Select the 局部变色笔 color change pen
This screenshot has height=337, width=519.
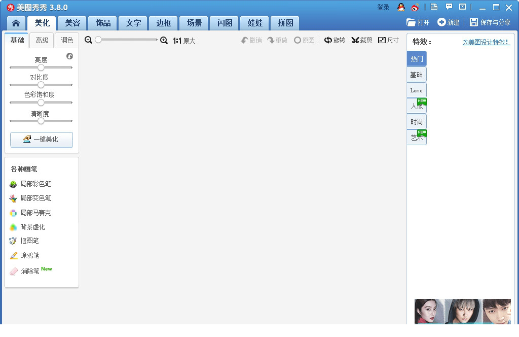[x=30, y=198]
